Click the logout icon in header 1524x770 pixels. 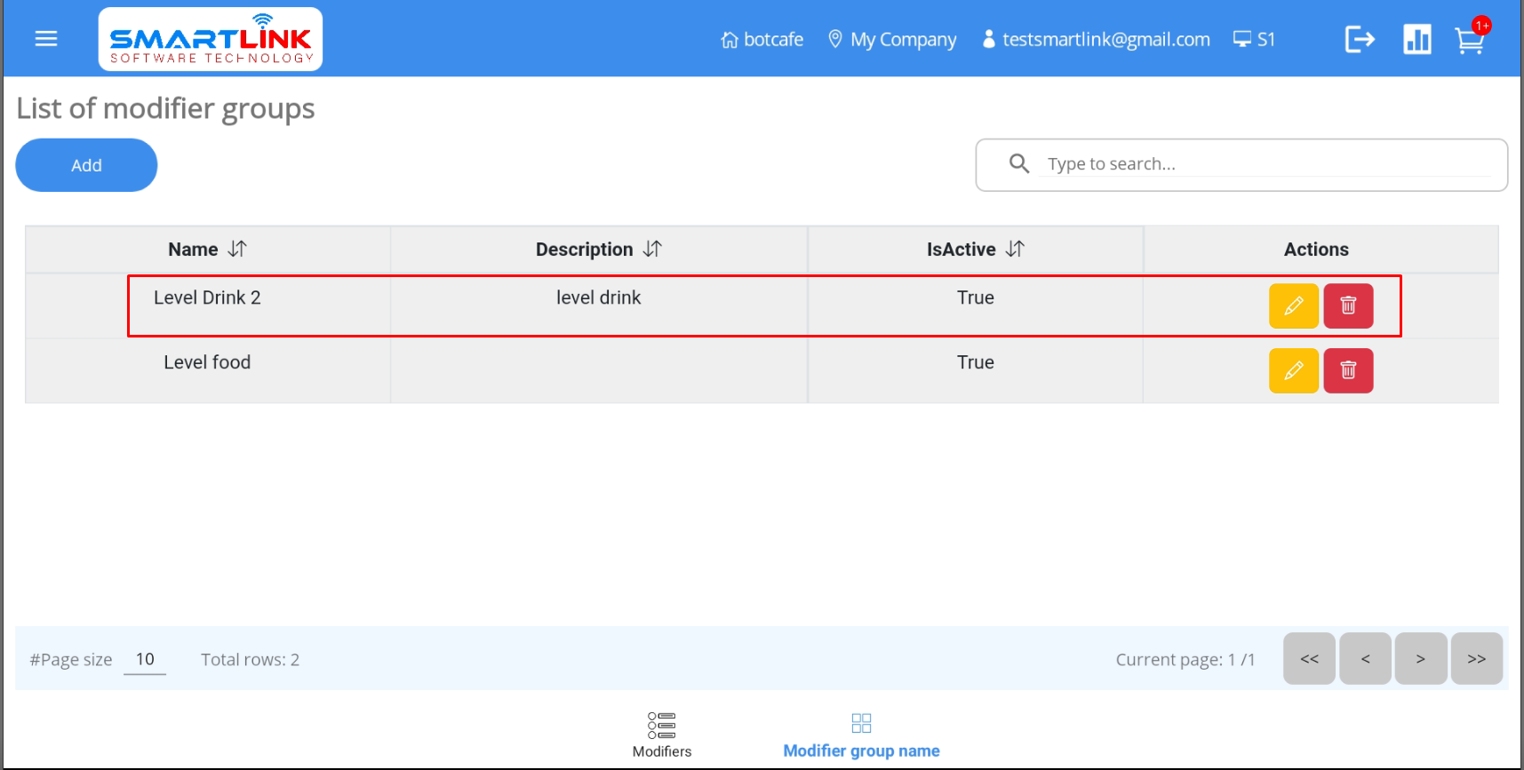(1359, 39)
